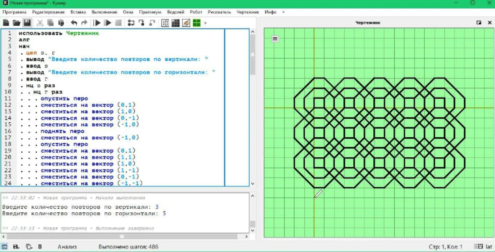The width and height of the screenshot is (495, 252).
Task: Click the pen cursor on the drawing canvas
Action: 318,194
